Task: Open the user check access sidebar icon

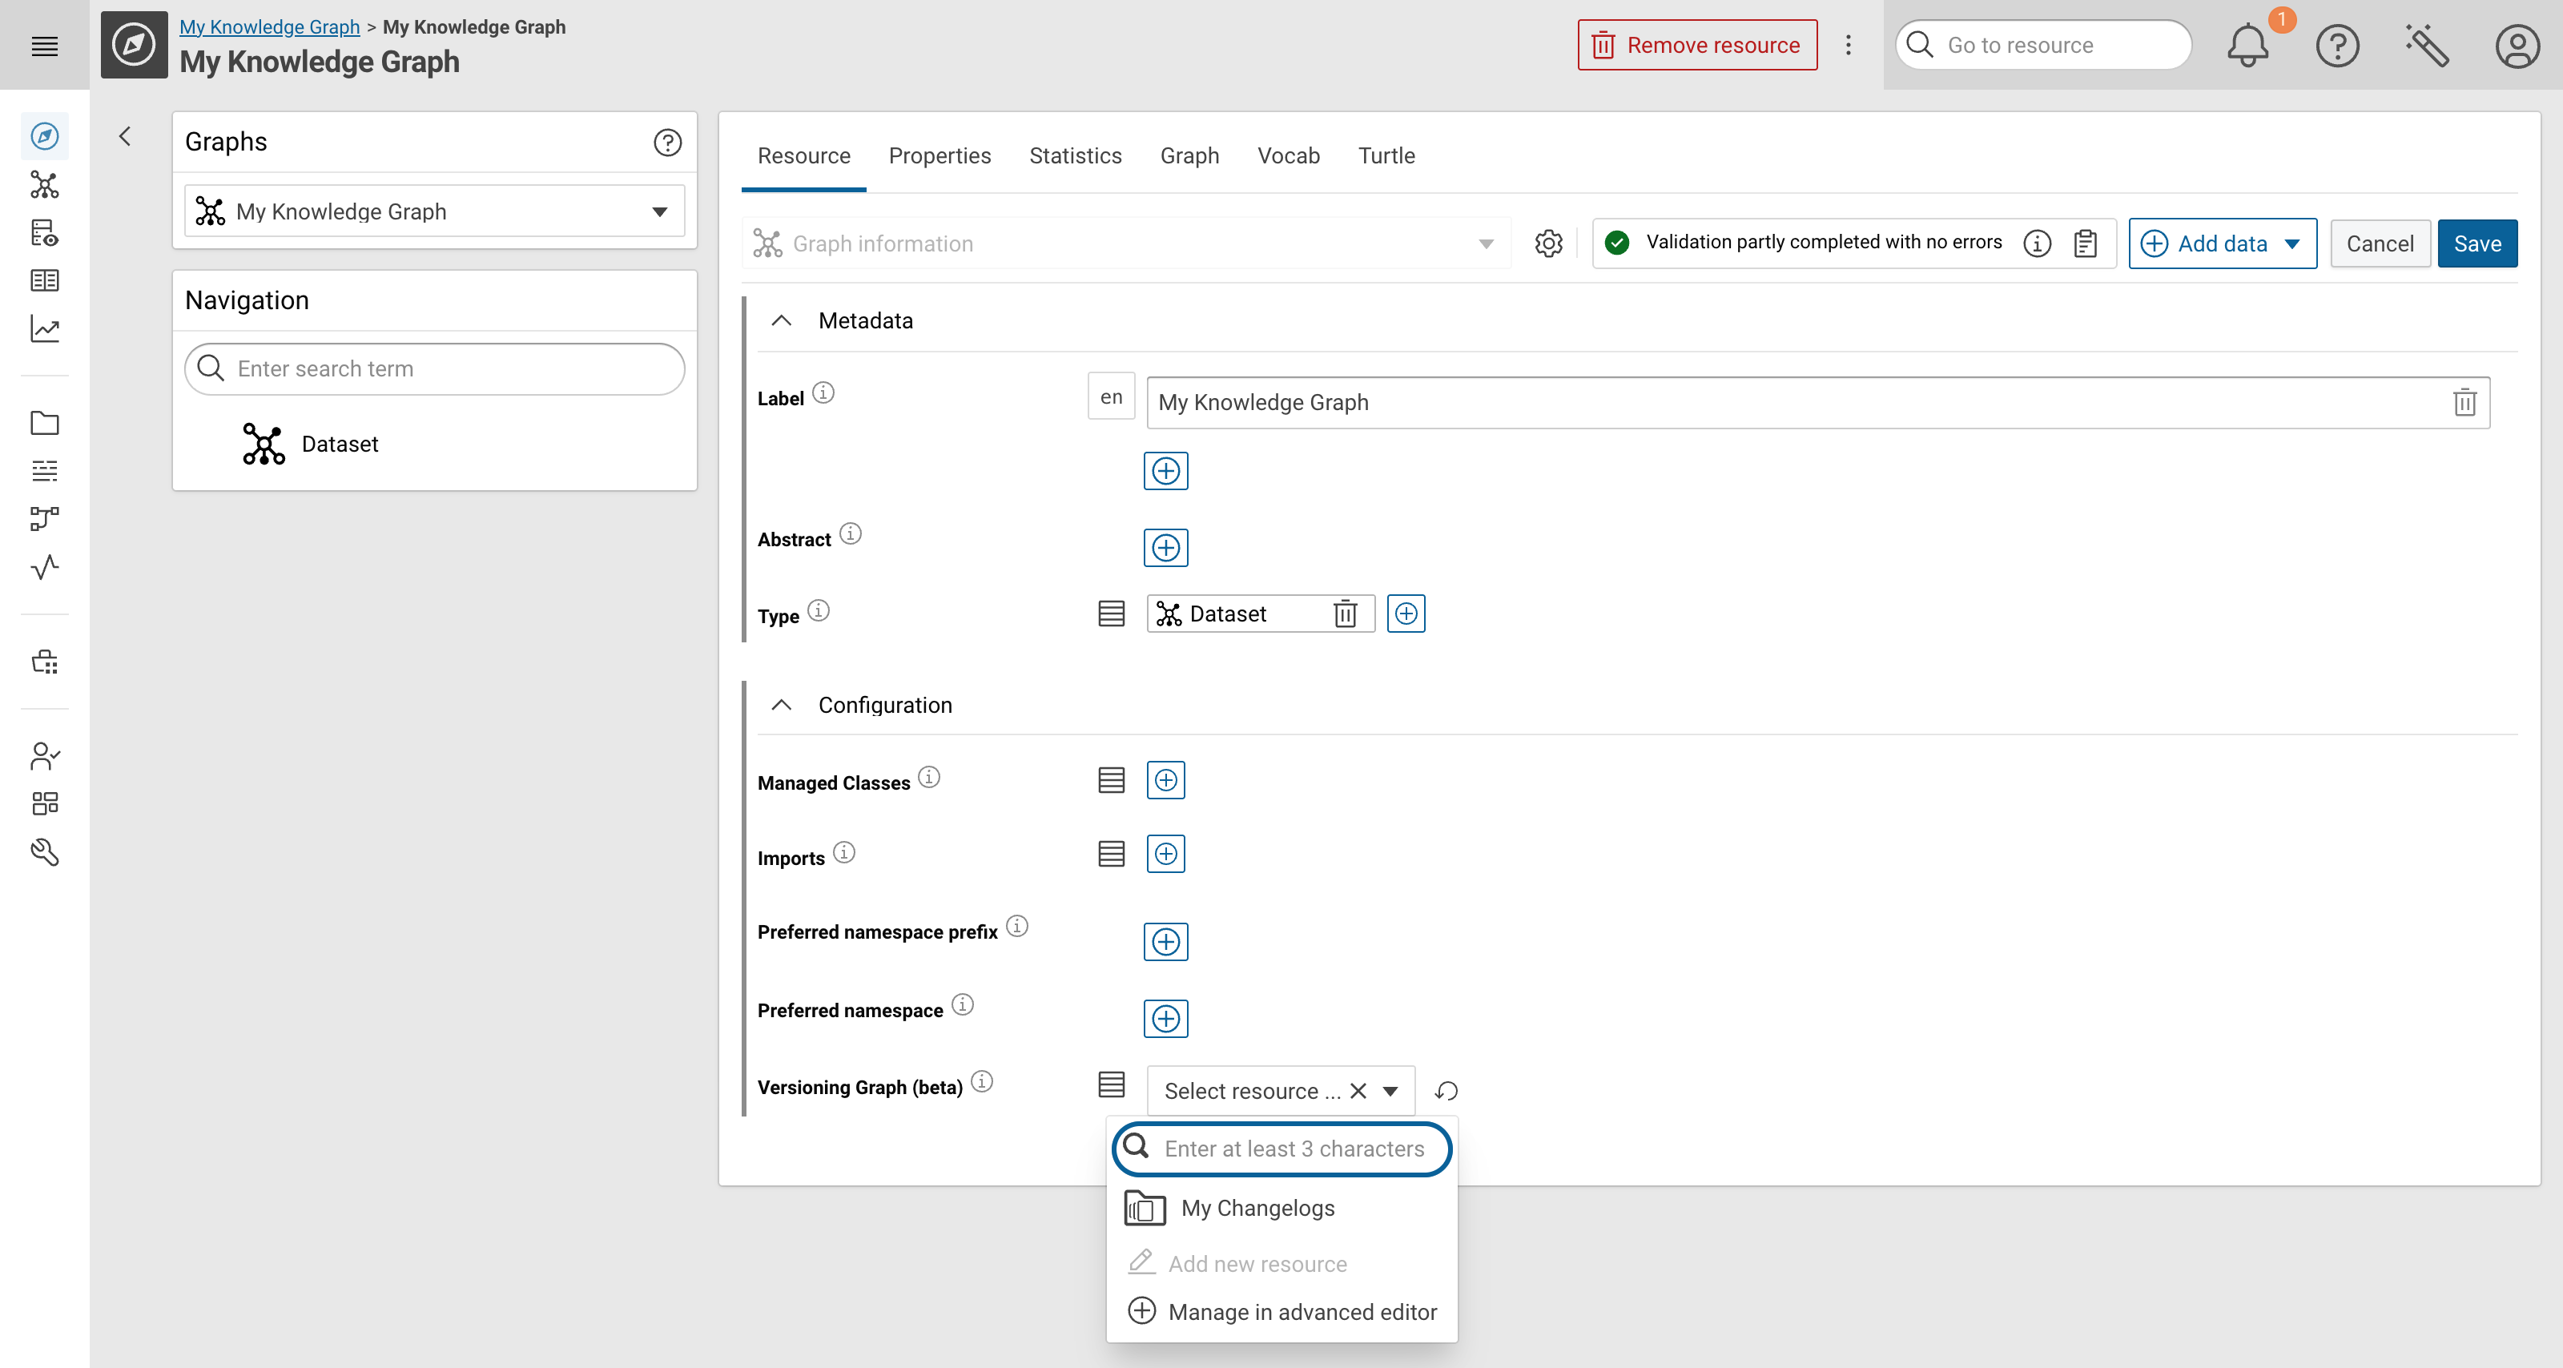Action: [x=45, y=756]
